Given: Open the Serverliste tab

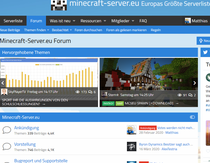Looking at the screenshot, I should (13, 21).
